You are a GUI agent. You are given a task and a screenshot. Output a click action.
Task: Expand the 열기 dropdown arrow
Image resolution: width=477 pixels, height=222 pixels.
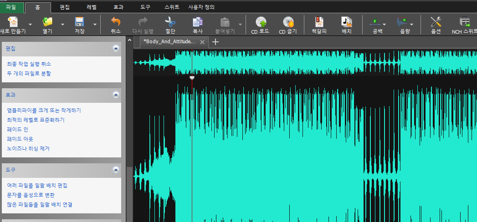pyautogui.click(x=63, y=24)
